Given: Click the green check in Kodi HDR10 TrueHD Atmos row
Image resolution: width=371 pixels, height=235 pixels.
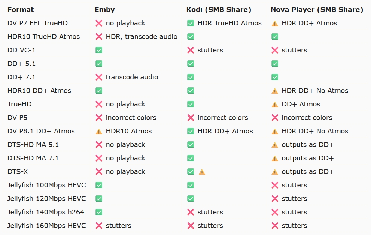Looking at the screenshot, I should tap(191, 37).
